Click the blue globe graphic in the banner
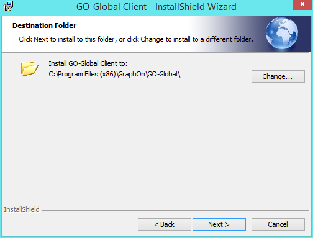Image resolution: width=313 pixels, height=238 pixels. 282,33
